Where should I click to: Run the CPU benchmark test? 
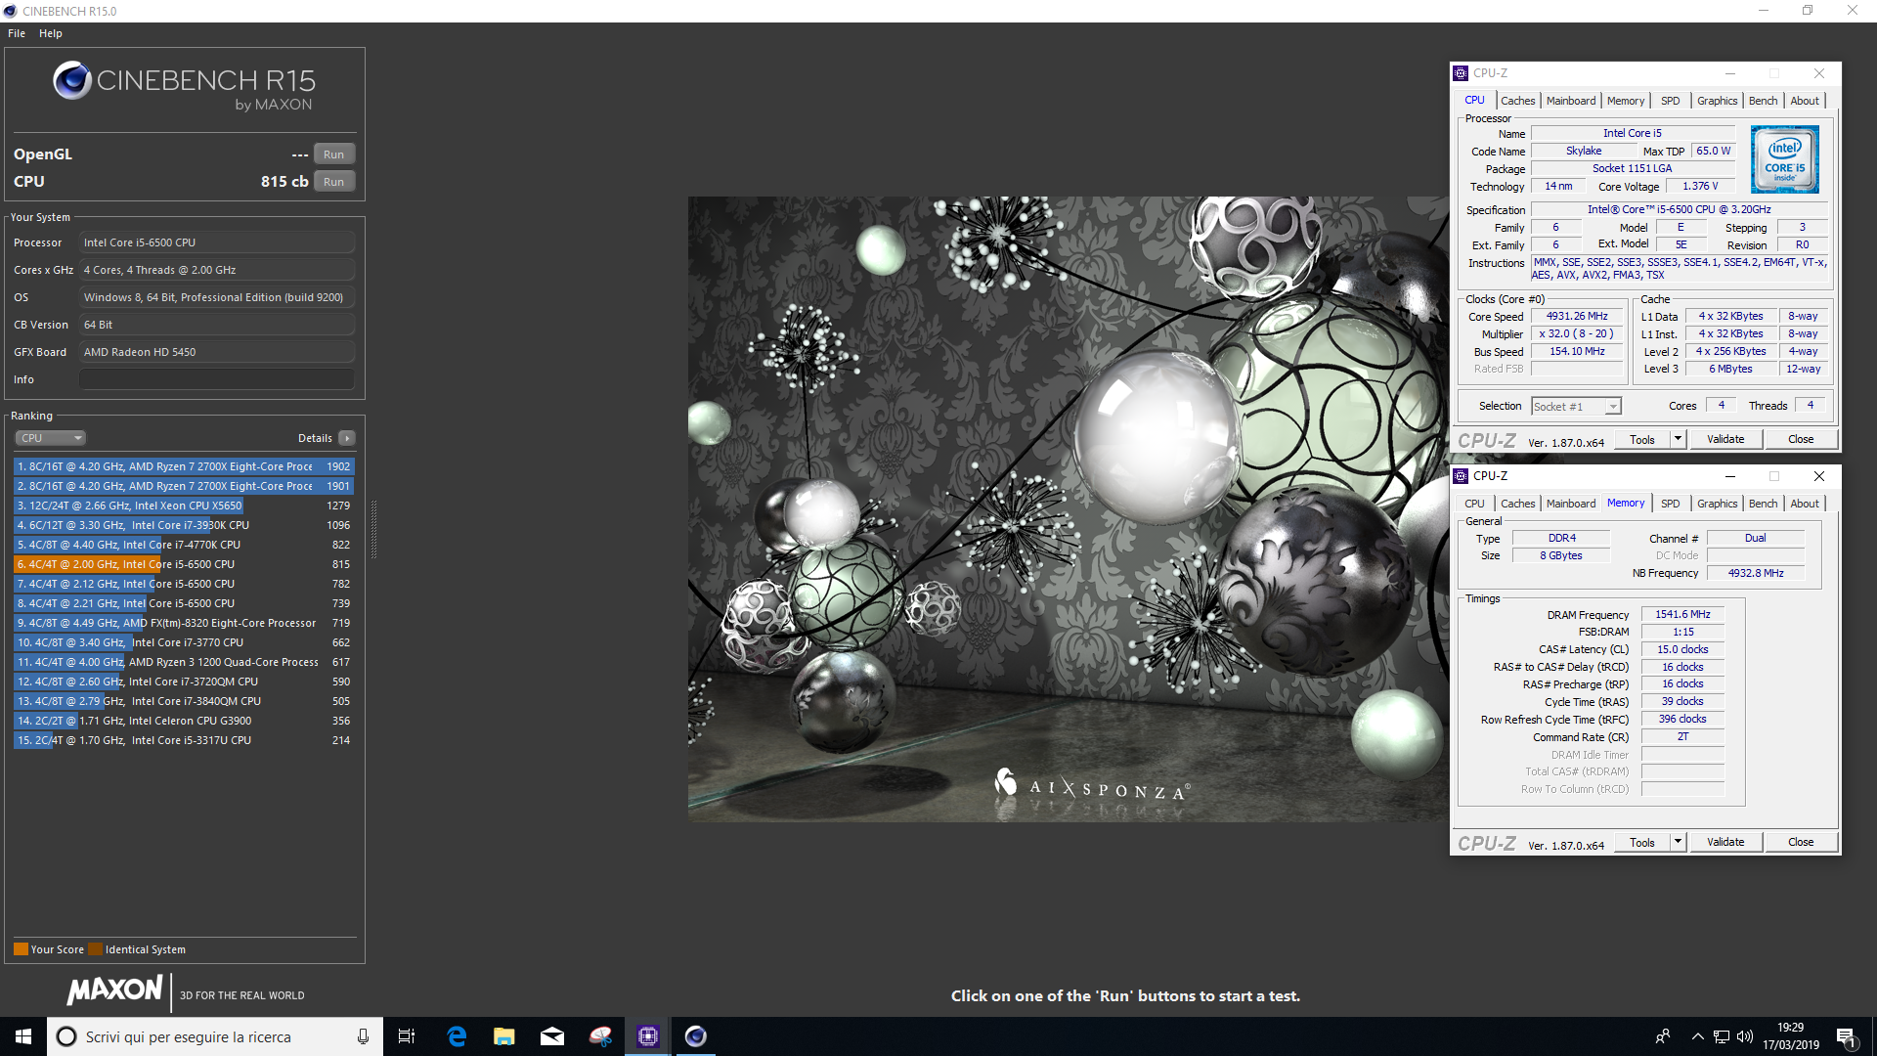(333, 182)
